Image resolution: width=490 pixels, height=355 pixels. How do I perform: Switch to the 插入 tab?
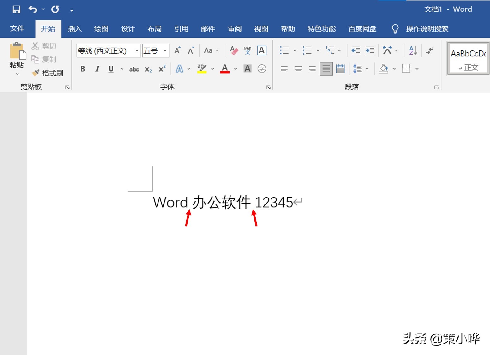click(75, 29)
